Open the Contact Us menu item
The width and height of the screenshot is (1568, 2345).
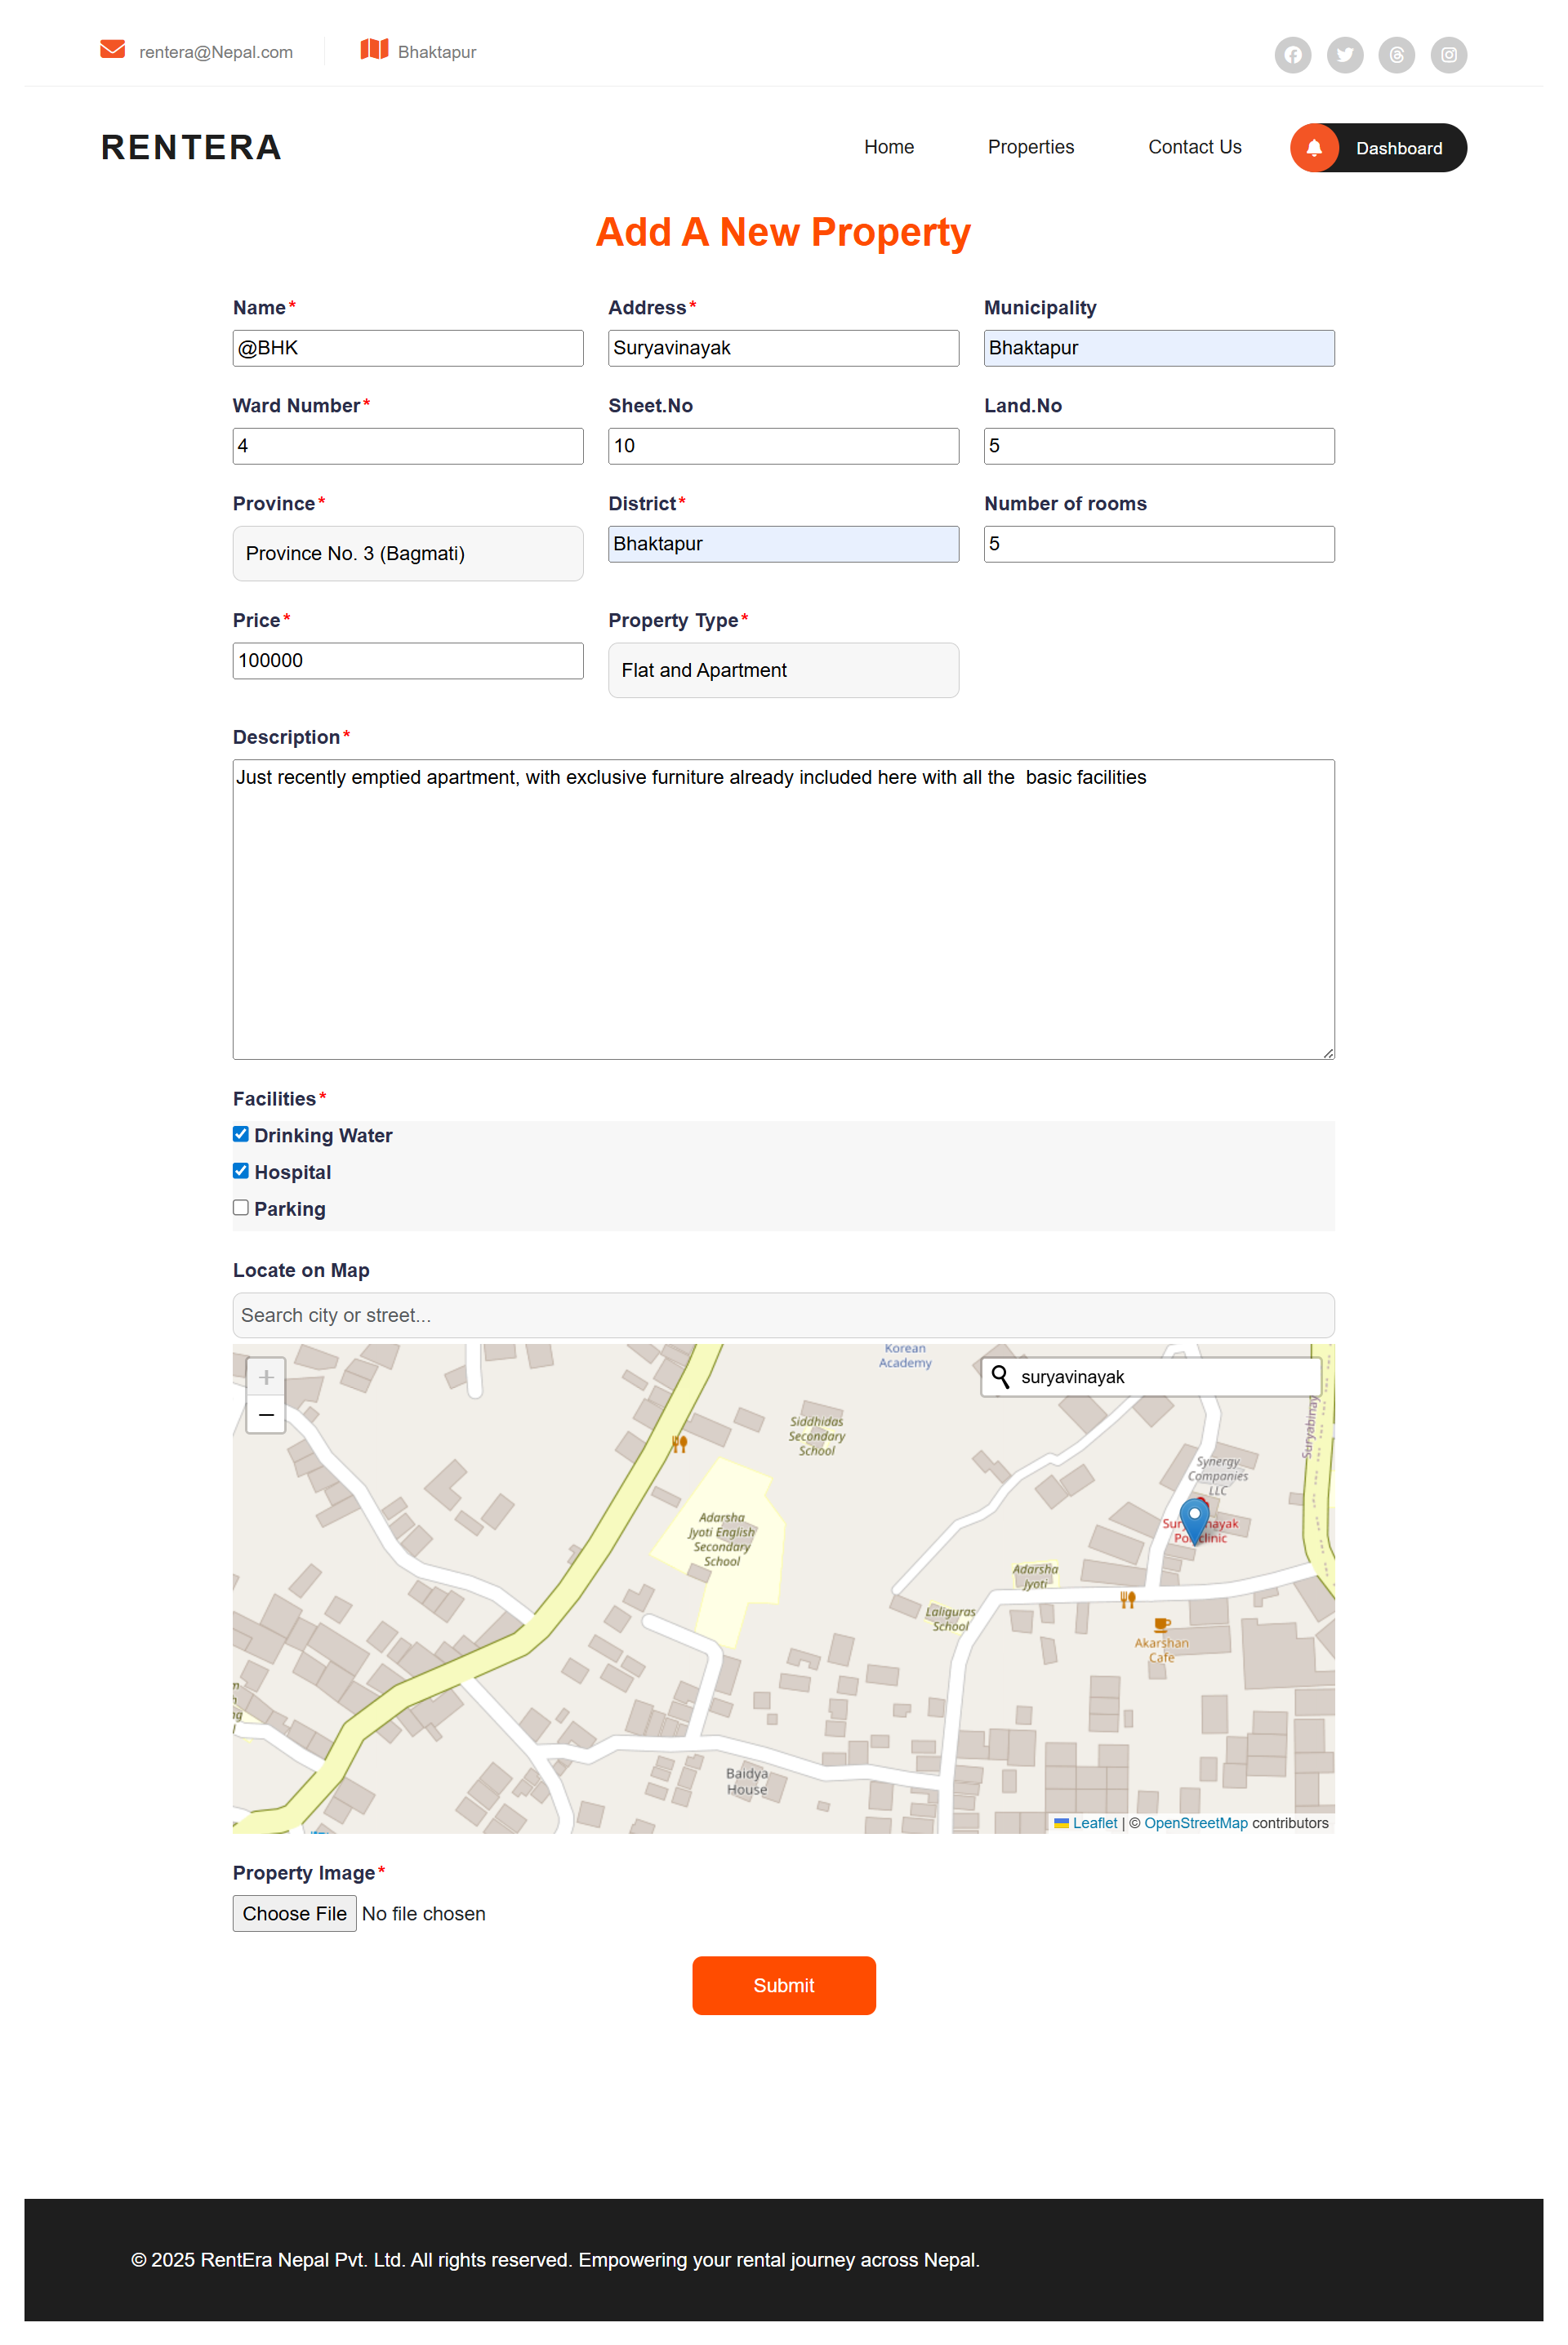(1194, 147)
